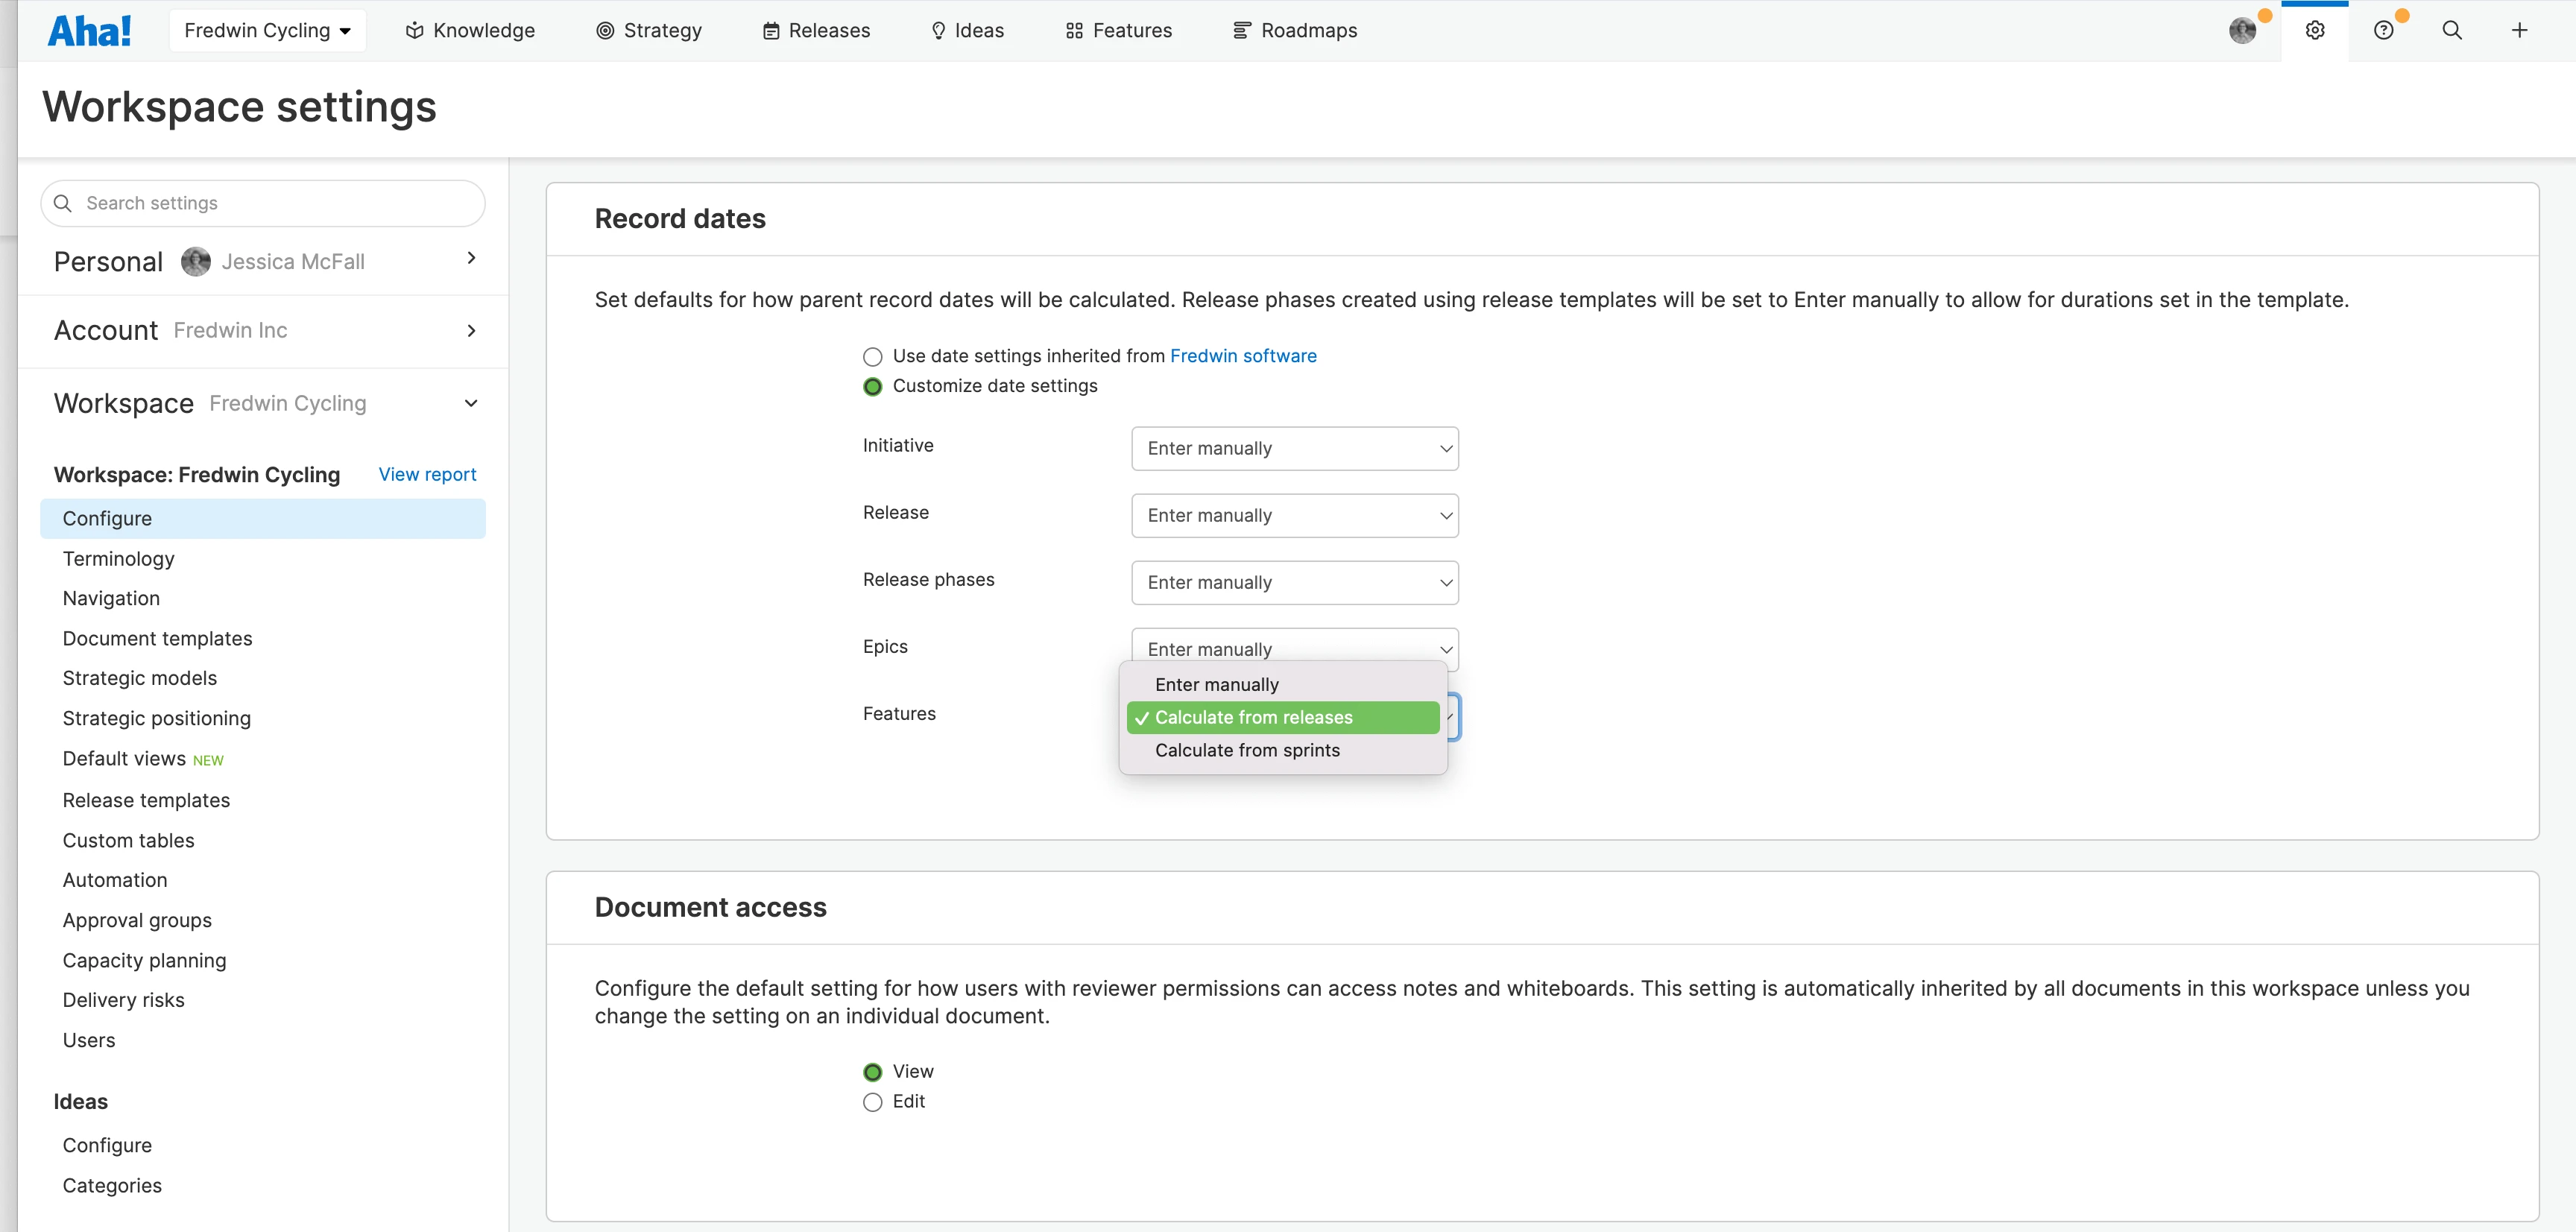Open the user avatar menu
Viewport: 2576px width, 1232px height.
pyautogui.click(x=2242, y=31)
